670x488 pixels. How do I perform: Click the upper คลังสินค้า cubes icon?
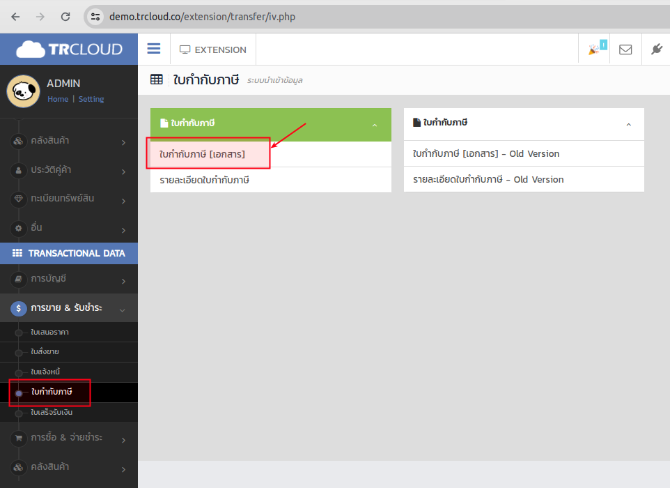(x=18, y=141)
